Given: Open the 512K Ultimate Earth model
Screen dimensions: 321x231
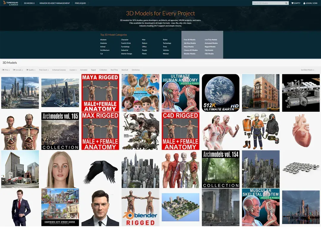Looking at the screenshot, I should coord(221,93).
